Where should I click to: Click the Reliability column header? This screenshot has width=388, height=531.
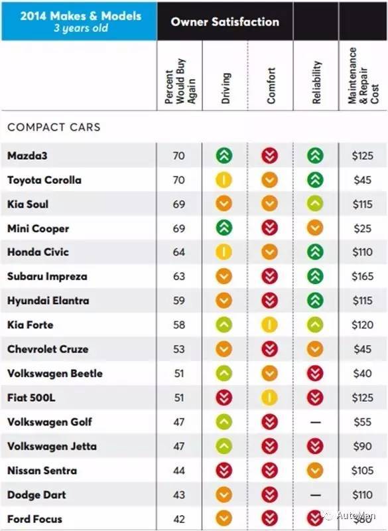point(316,82)
